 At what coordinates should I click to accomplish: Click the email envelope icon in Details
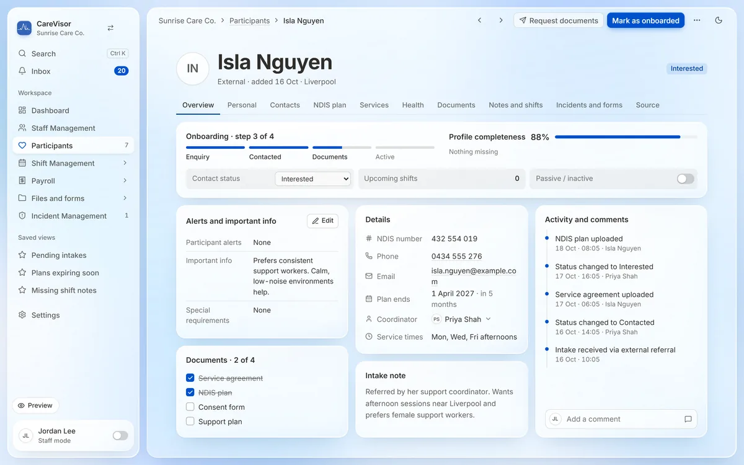[369, 276]
